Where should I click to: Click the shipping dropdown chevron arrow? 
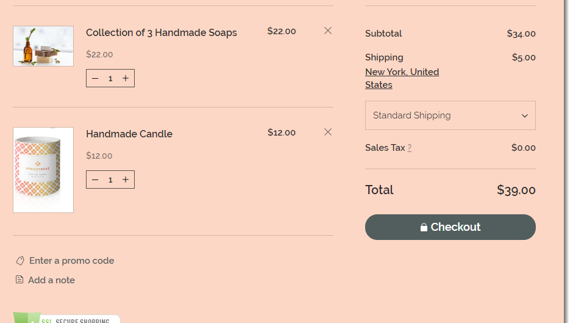click(x=525, y=116)
